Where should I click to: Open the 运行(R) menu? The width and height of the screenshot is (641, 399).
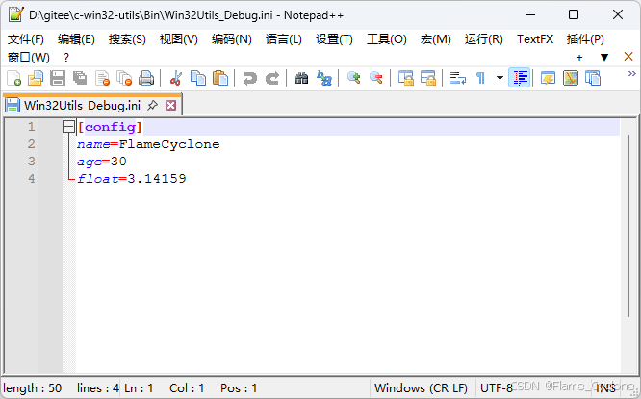click(483, 39)
